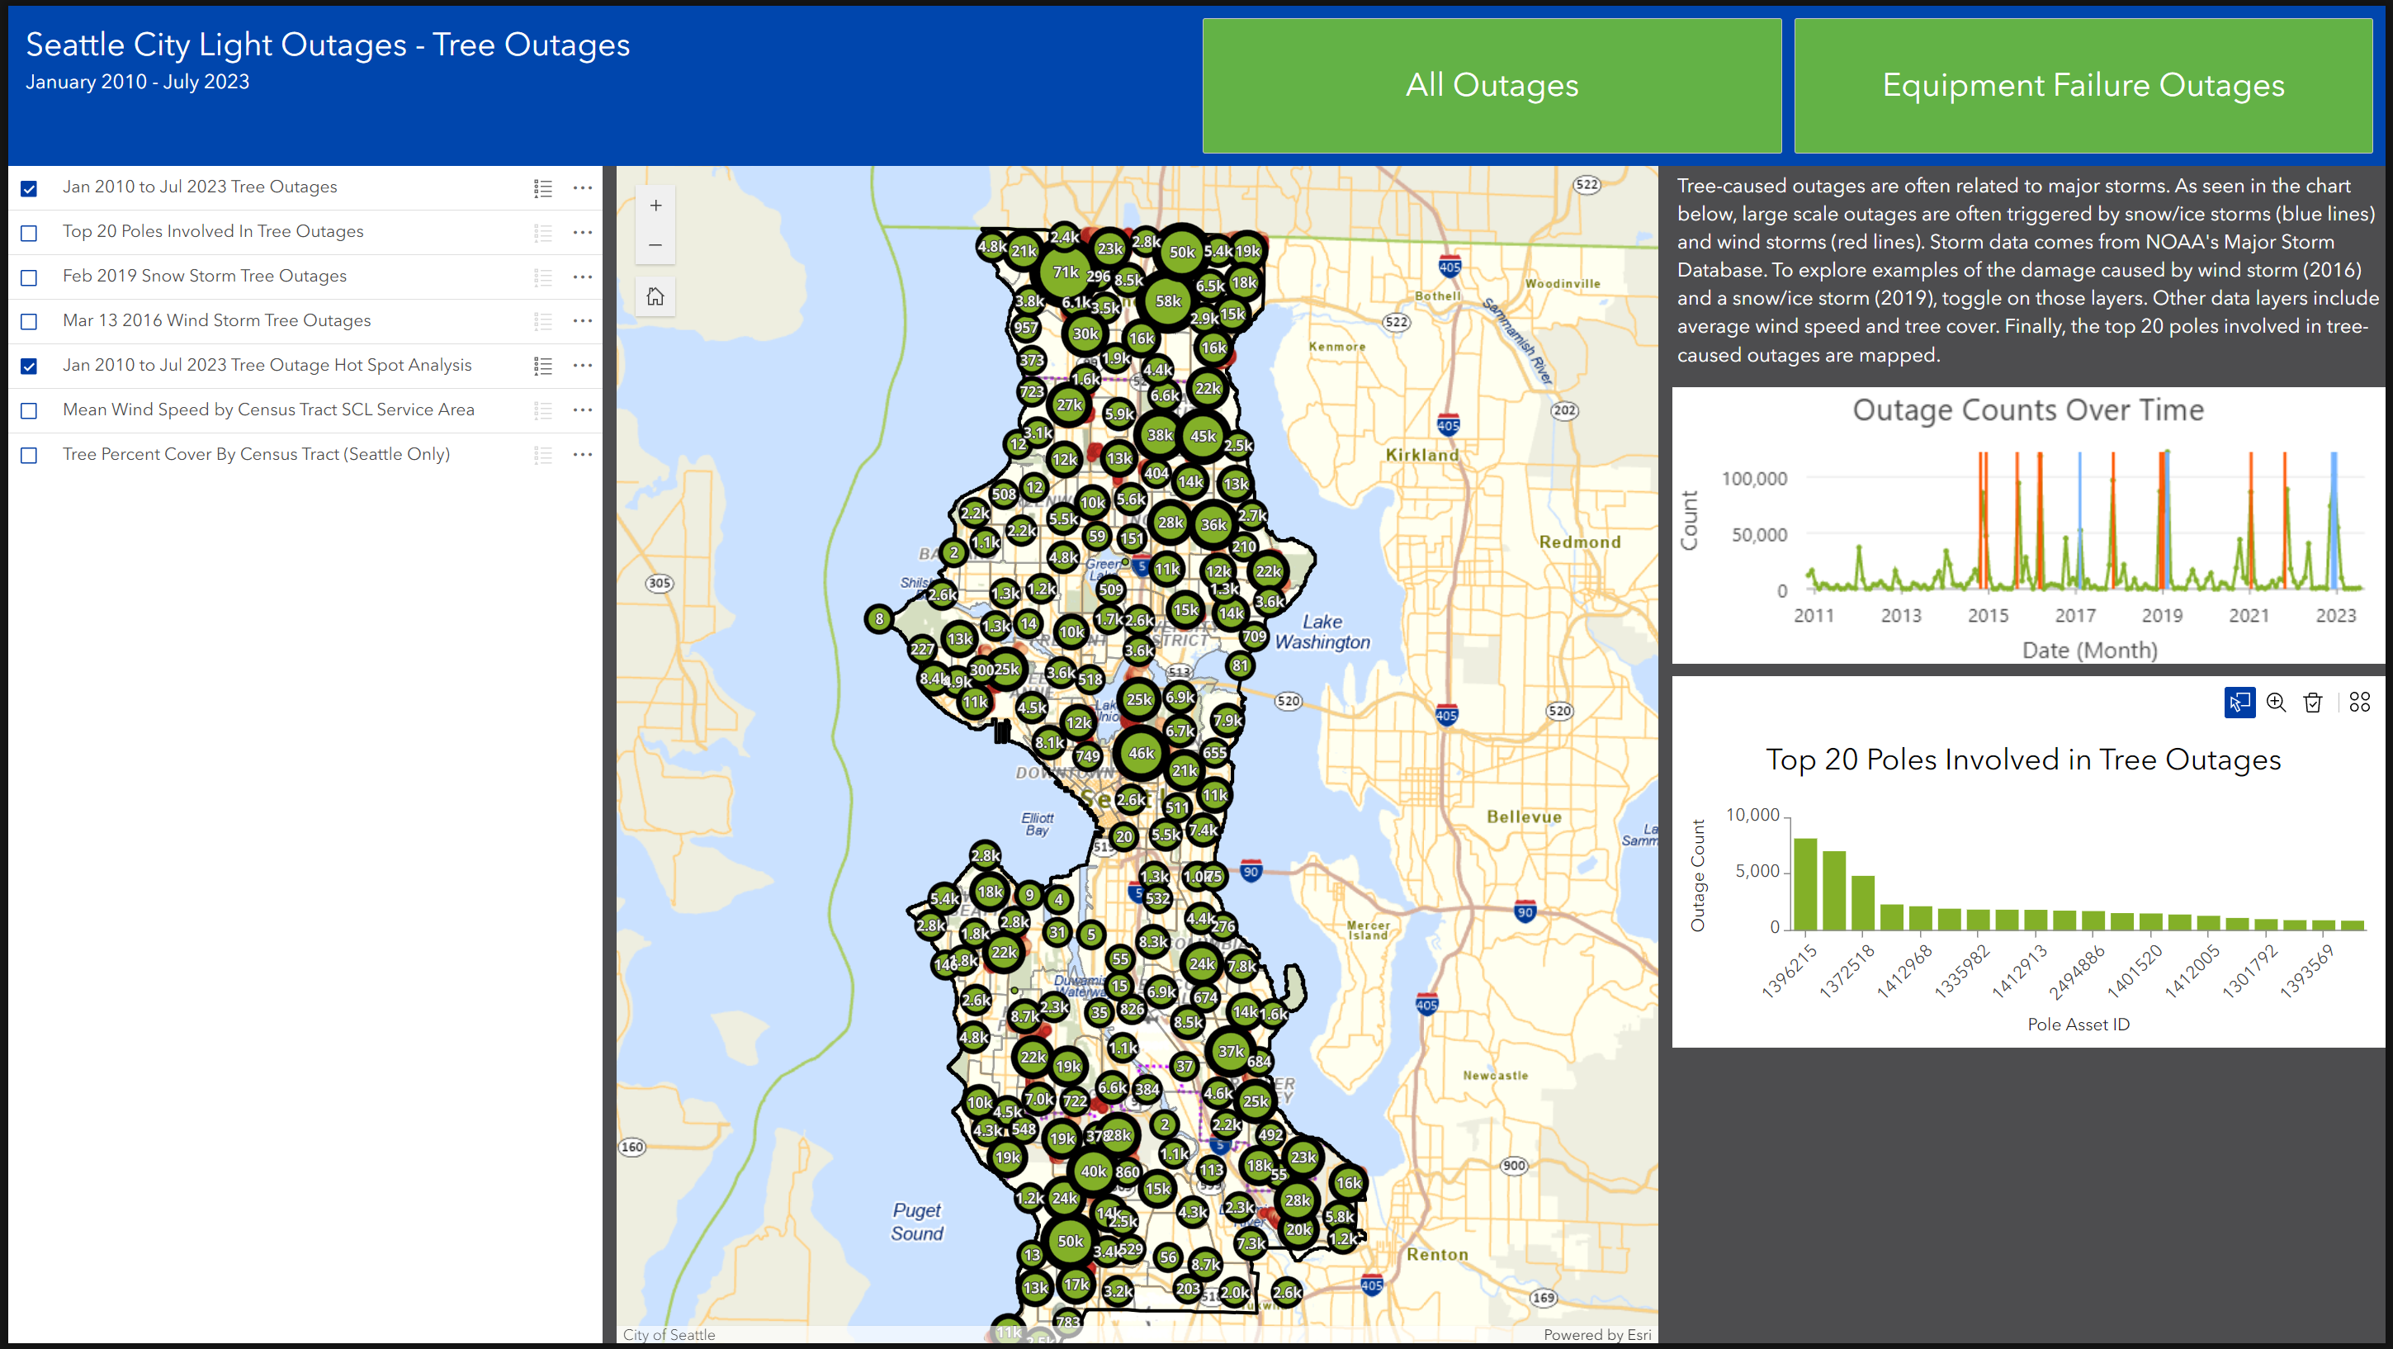Screen dimensions: 2393x1349
Task: Check Tree Percent Cover By Census Tract
Action: pyautogui.click(x=29, y=455)
